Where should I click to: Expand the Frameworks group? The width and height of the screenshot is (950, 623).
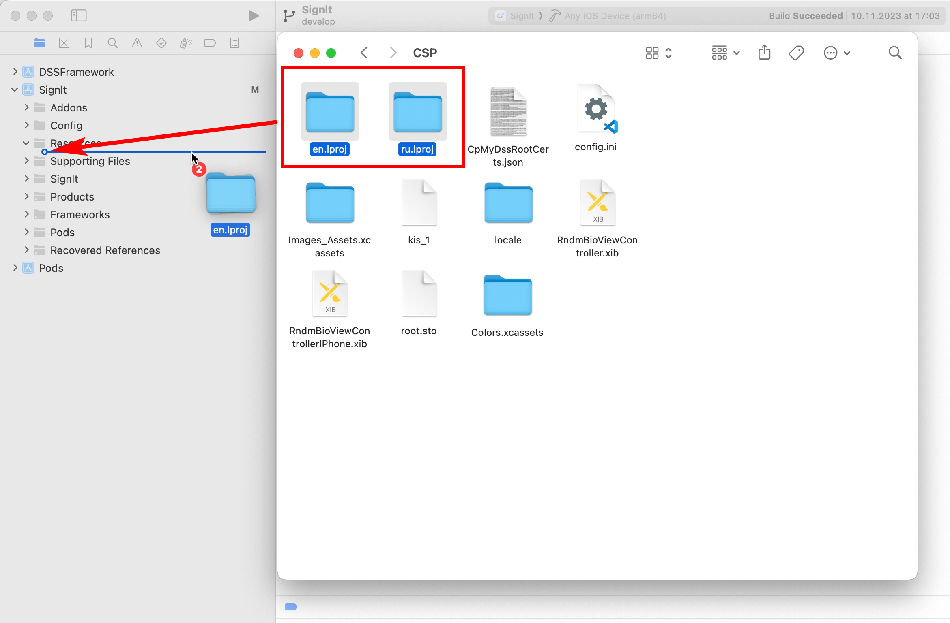[26, 214]
